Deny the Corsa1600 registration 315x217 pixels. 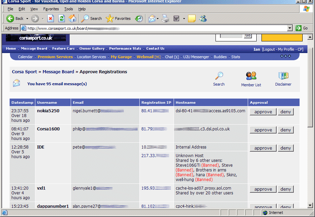pyautogui.click(x=285, y=130)
